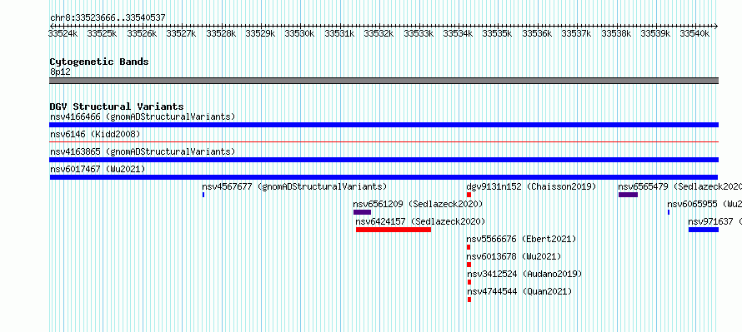
Task: Select the purple bar under nsv6565479
Action: click(628, 195)
